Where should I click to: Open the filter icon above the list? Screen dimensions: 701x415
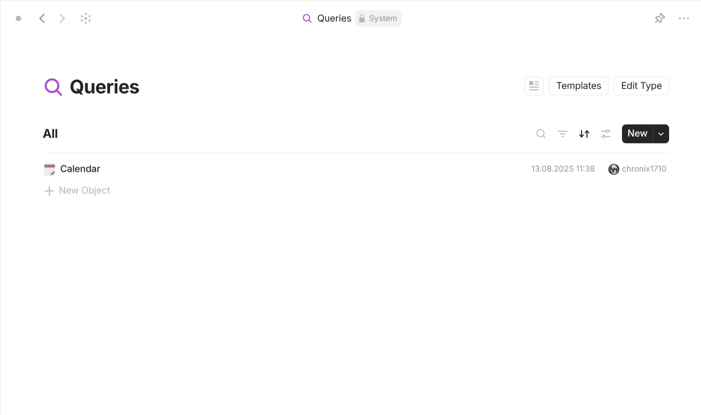click(562, 134)
